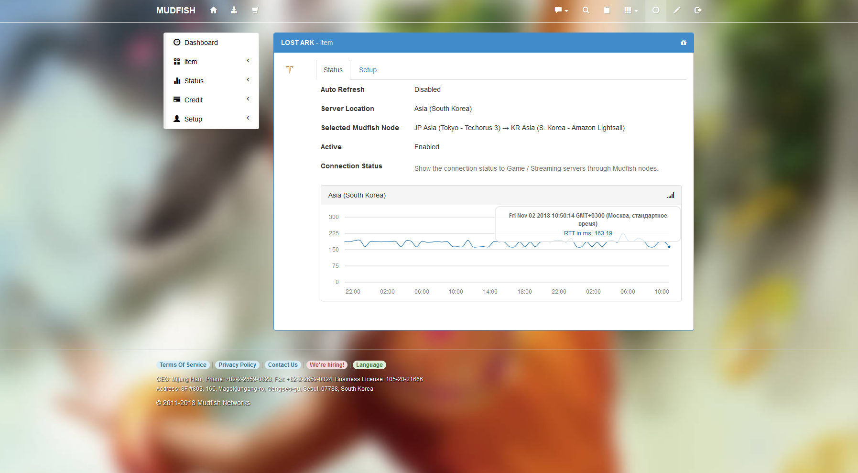Expand the Credit sidebar menu

[211, 100]
